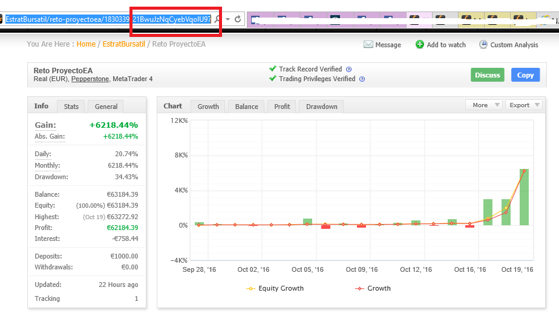Open Custom Analysis clock icon
The image size is (559, 313).
(x=483, y=45)
